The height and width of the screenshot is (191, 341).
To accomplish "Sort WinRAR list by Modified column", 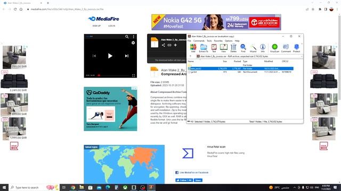I will point(269,62).
